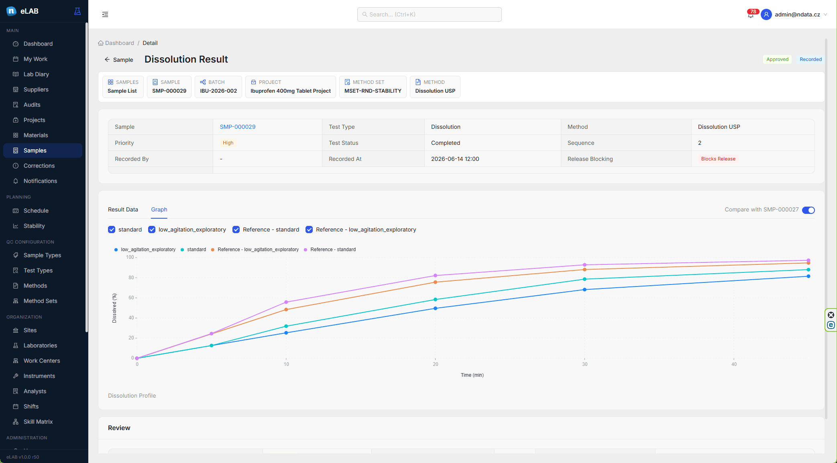This screenshot has width=837, height=463.
Task: Toggle the standard legend teal dot
Action: 182,250
